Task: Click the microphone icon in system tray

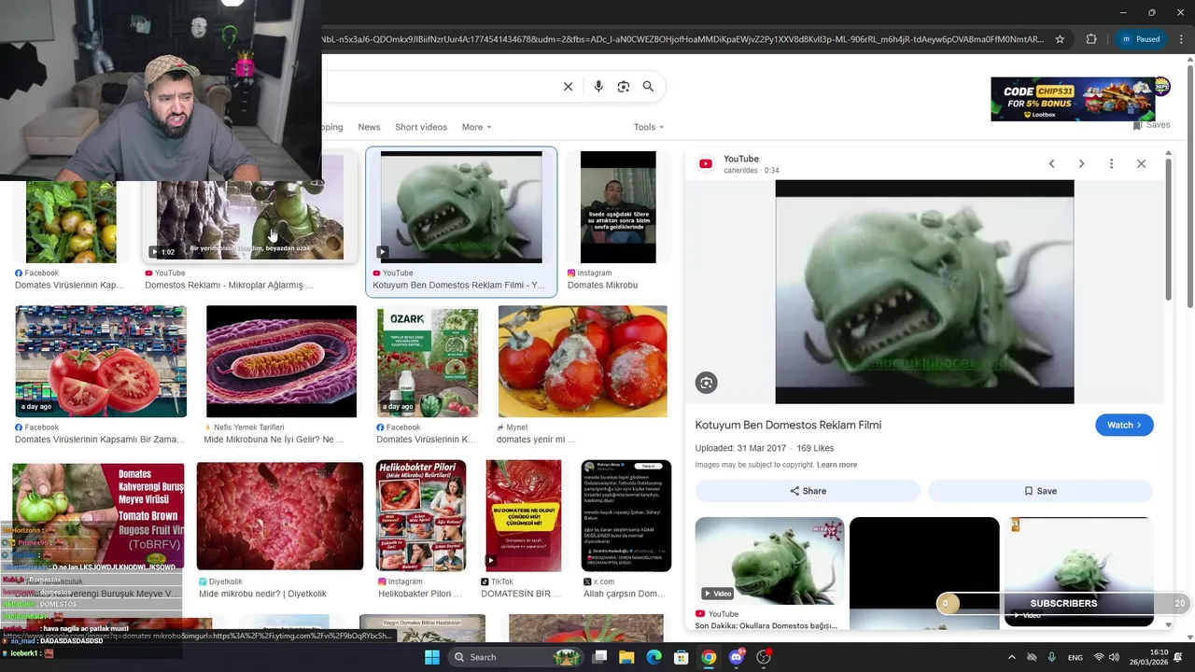Action: click(x=1052, y=657)
